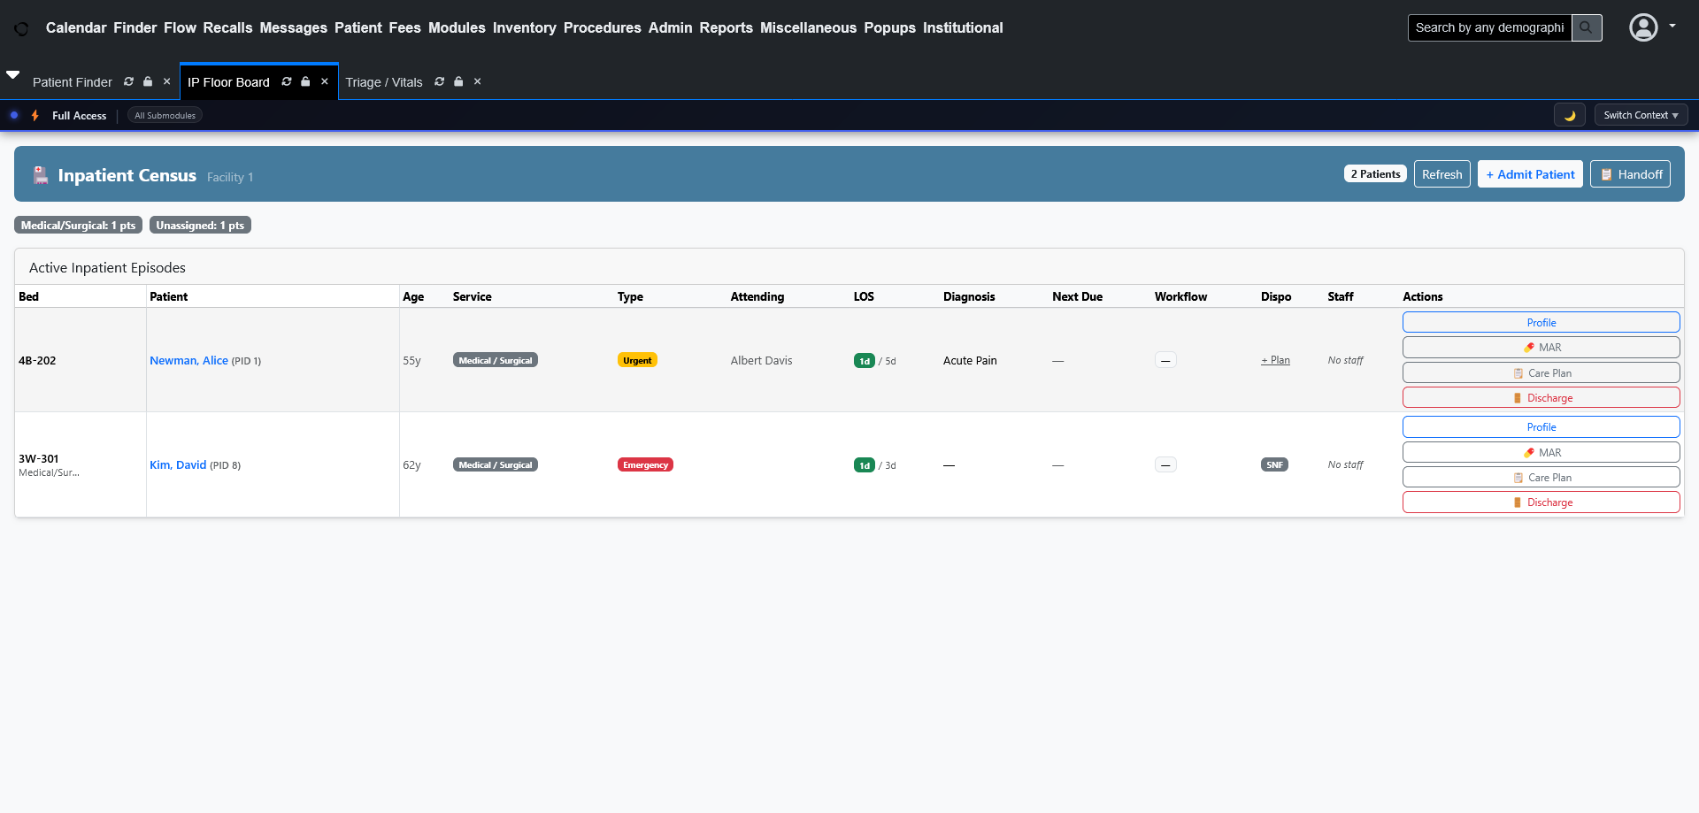
Task: Refresh the Patient Finder tab icon
Action: tap(129, 81)
